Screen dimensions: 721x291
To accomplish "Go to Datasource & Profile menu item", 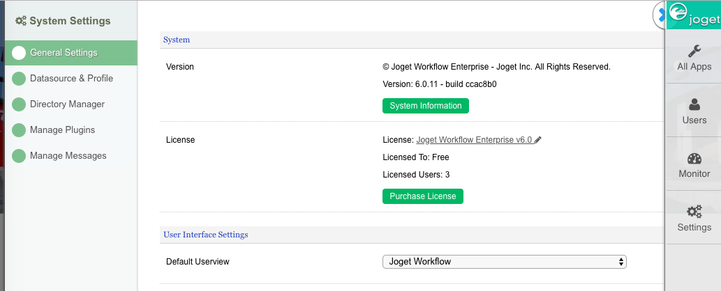I will click(71, 79).
